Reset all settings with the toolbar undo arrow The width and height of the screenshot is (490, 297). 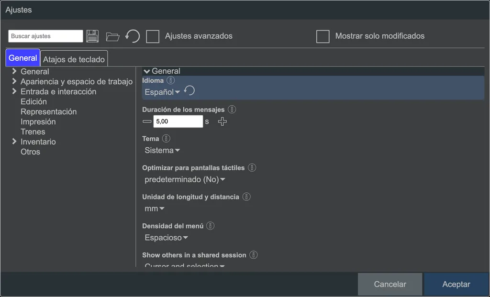pyautogui.click(x=133, y=36)
